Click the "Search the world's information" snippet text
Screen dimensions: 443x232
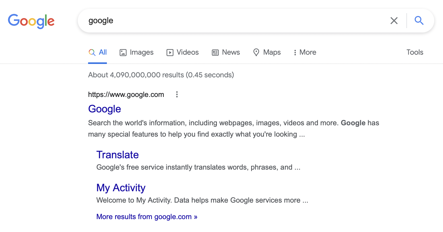(234, 128)
